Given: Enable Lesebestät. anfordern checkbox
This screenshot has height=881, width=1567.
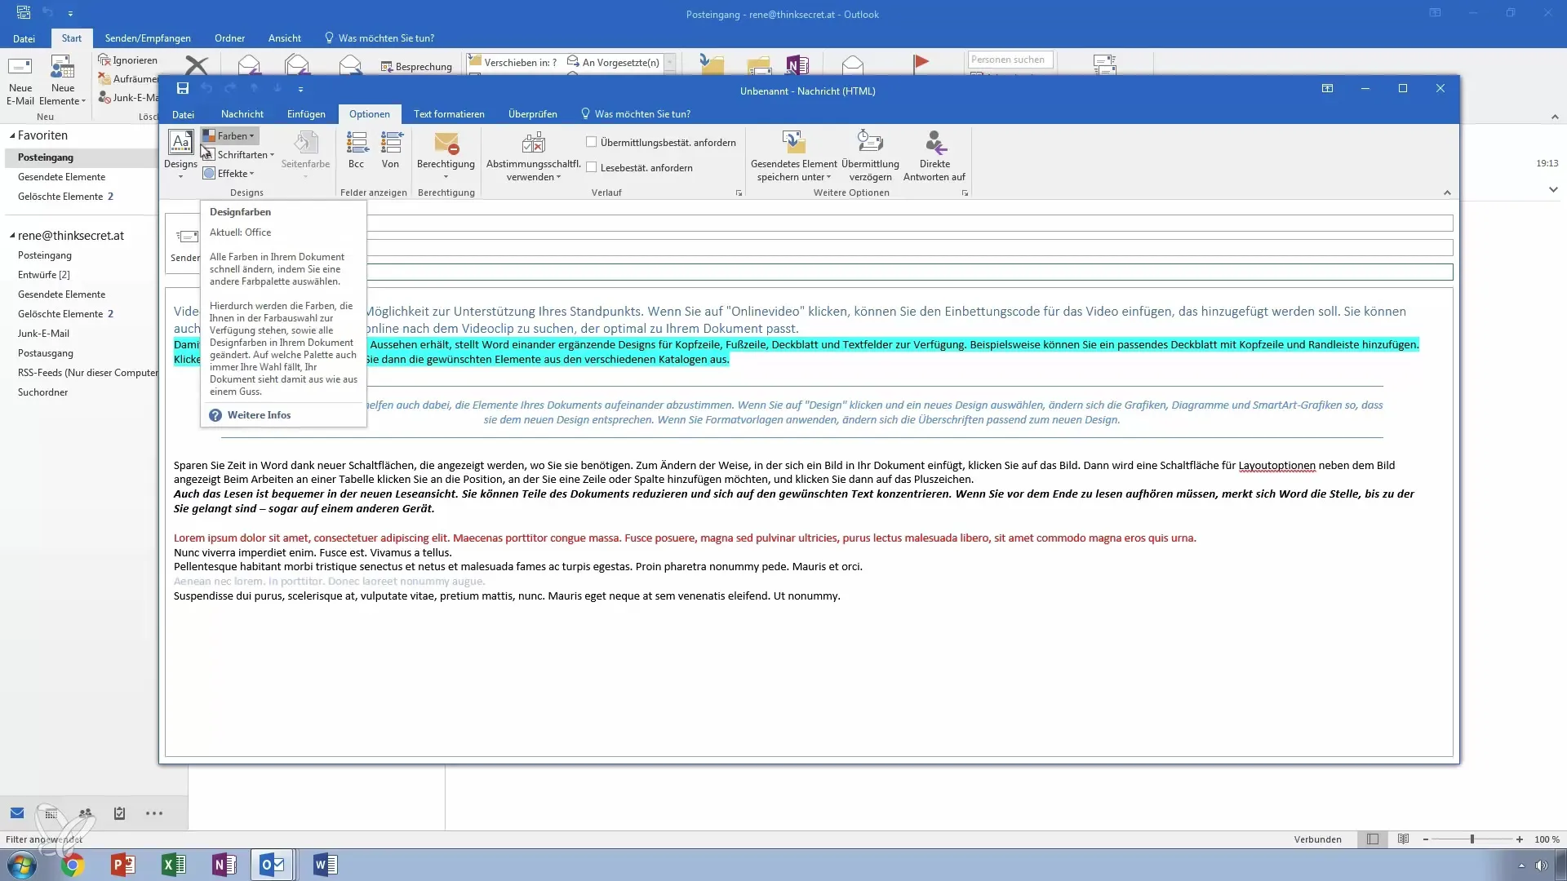Looking at the screenshot, I should click(x=592, y=167).
